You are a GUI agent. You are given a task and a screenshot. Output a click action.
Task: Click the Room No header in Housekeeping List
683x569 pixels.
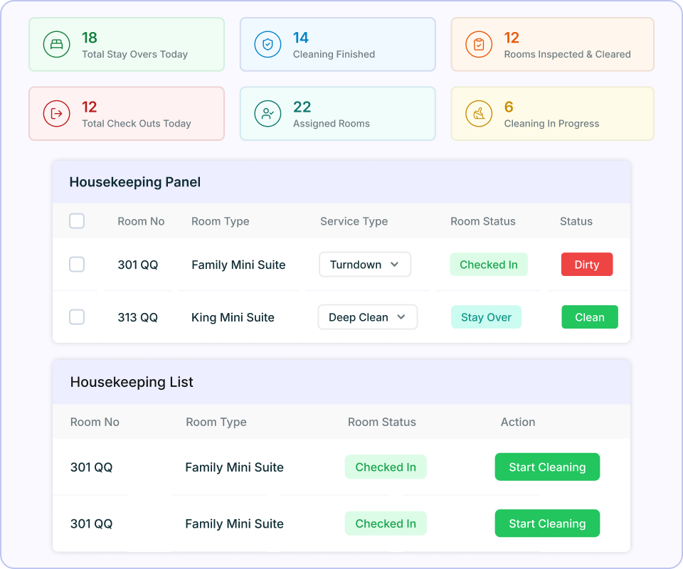point(95,422)
